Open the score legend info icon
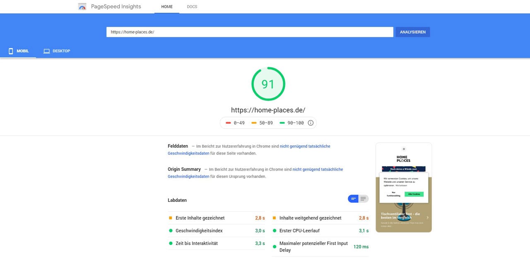 311,123
